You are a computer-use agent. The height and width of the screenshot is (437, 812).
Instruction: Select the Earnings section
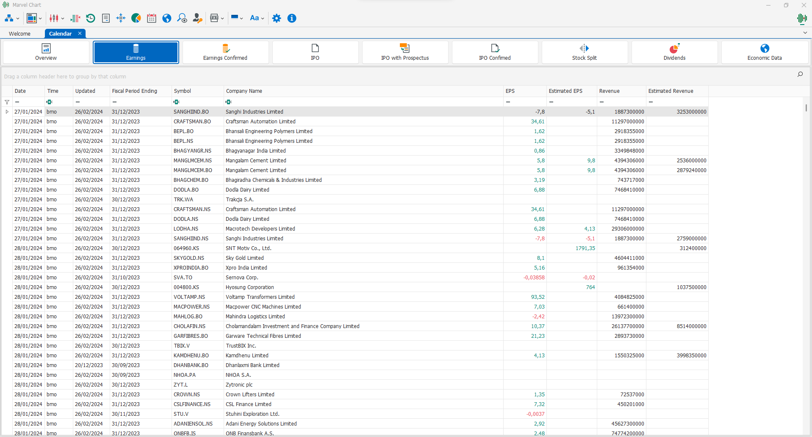136,53
